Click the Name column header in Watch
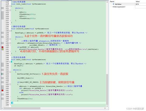Screen dimensions: 146x111 pos(112,2)
